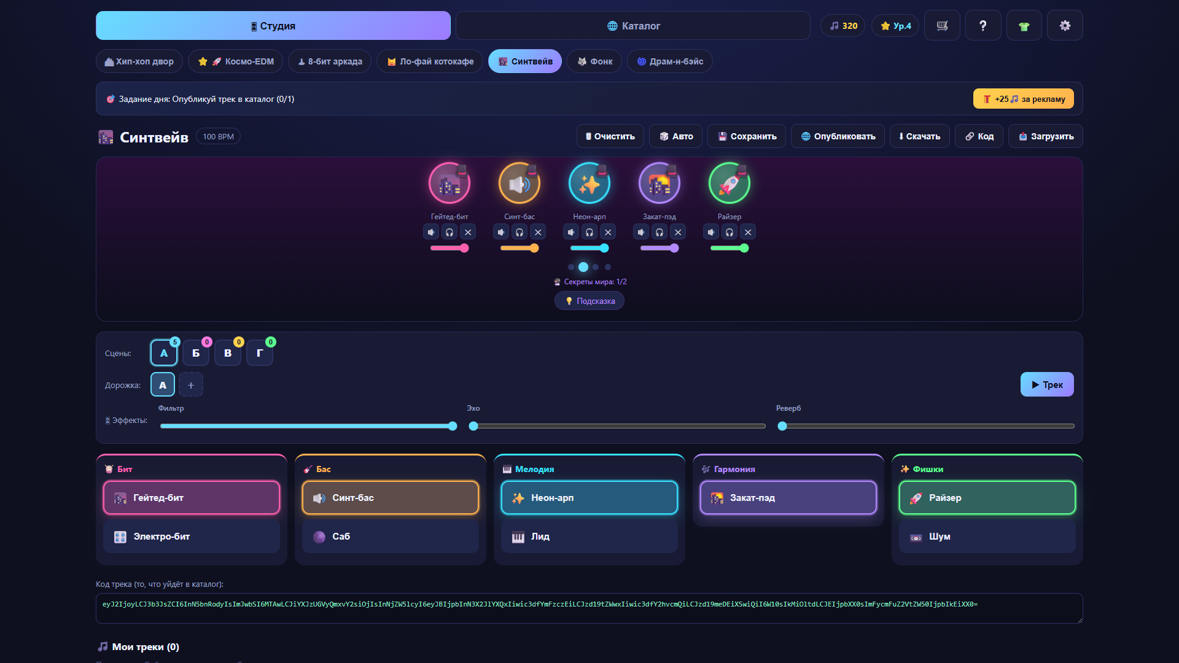Open help with the question mark
The image size is (1179, 663).
pyautogui.click(x=983, y=26)
